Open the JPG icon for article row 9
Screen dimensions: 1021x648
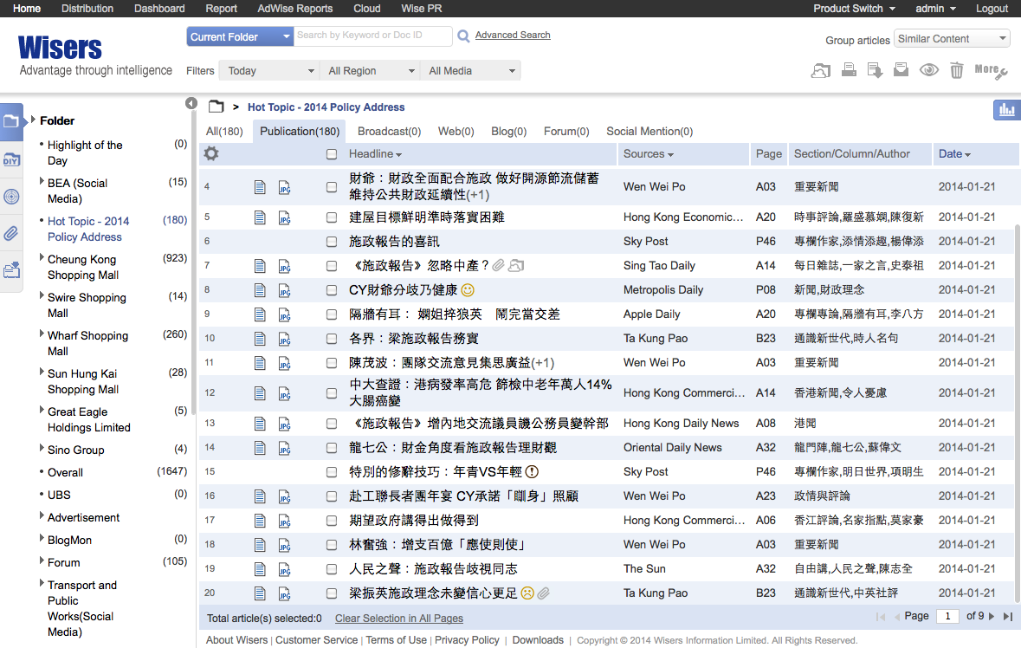284,314
